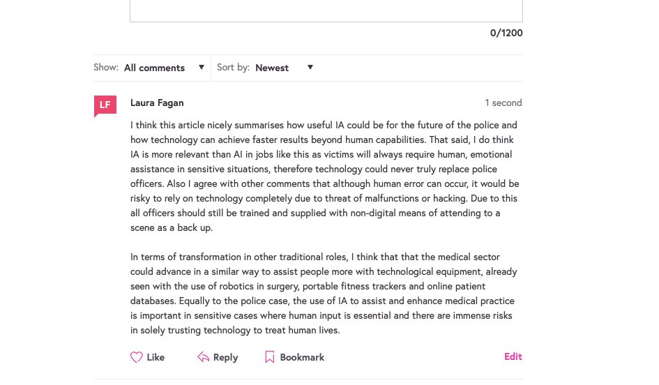The height and width of the screenshot is (385, 659).
Task: Click the Edit link on the comment
Action: tap(513, 356)
